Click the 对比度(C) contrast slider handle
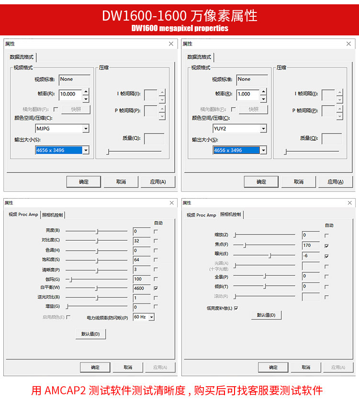This screenshot has height=402, width=359. tap(97, 241)
